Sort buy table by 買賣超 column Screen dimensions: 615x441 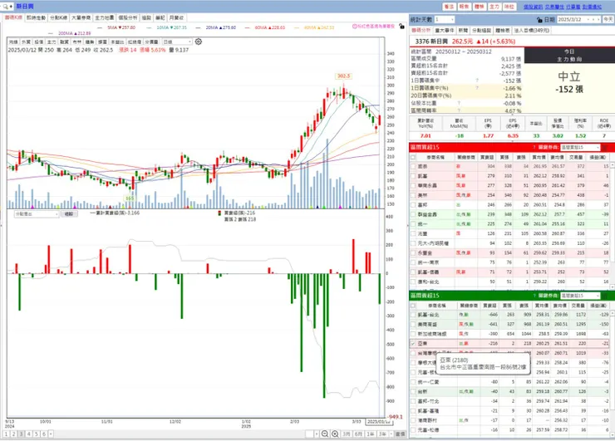487,157
